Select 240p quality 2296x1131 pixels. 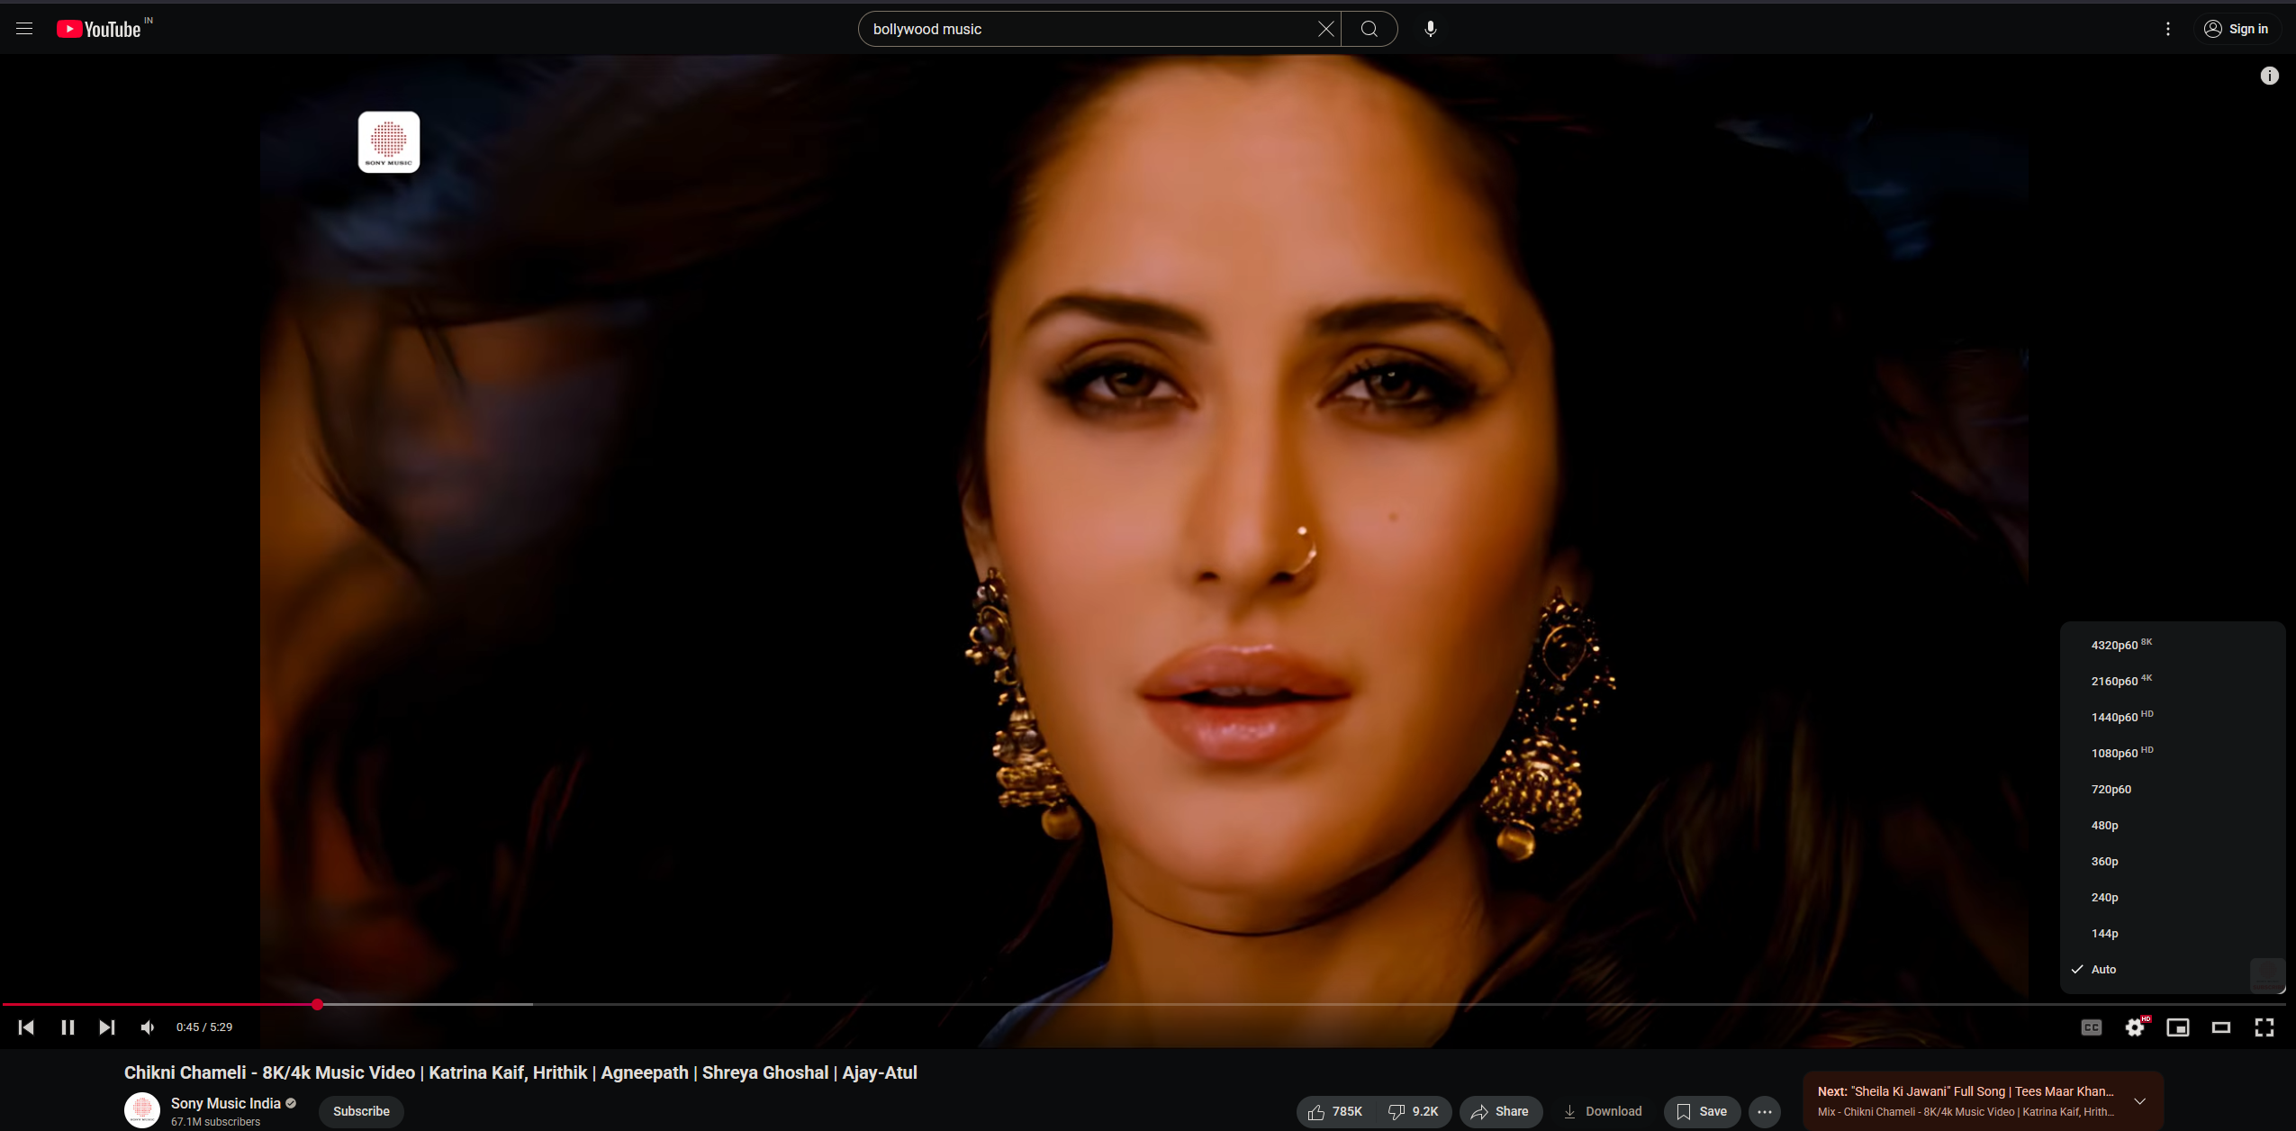click(2172, 897)
